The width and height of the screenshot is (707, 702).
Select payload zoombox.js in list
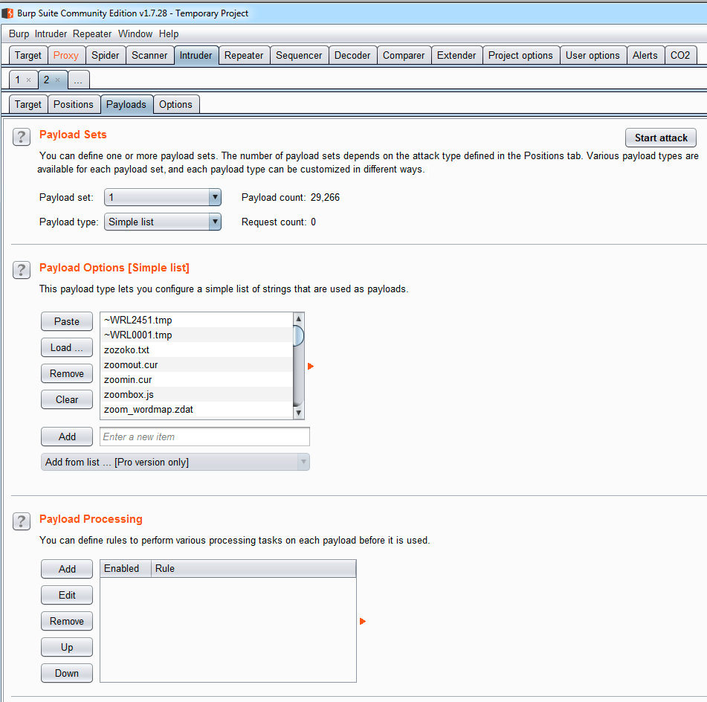pyautogui.click(x=196, y=394)
